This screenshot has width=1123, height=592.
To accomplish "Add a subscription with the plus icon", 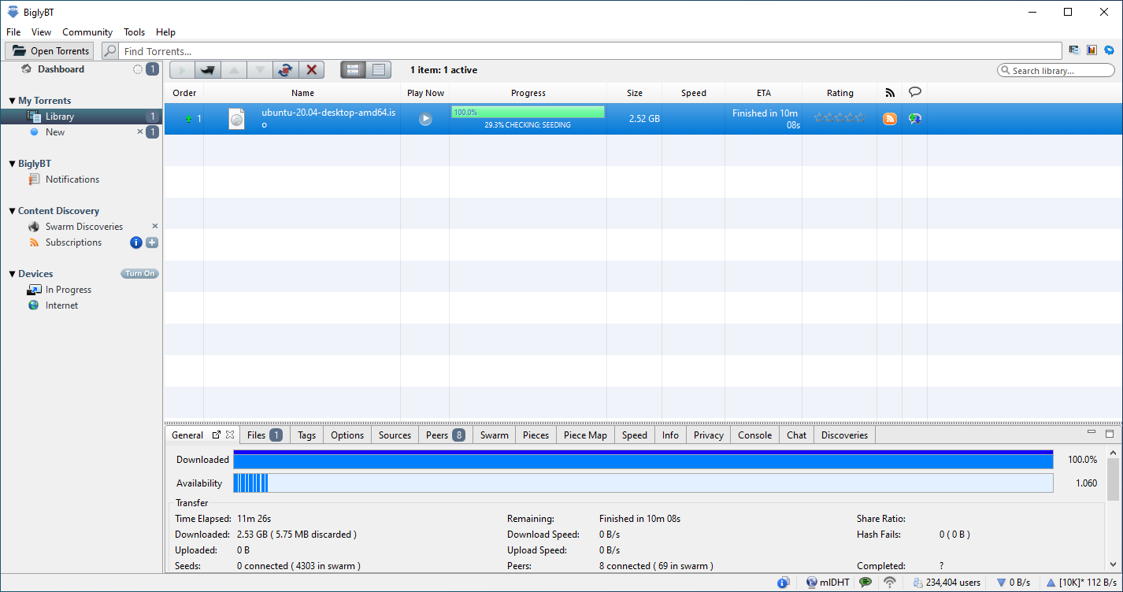I will point(152,242).
